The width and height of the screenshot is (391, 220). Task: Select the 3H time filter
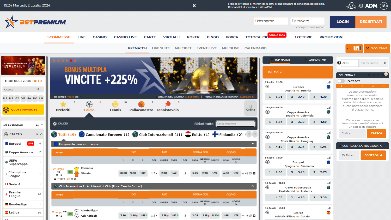click(x=11, y=81)
